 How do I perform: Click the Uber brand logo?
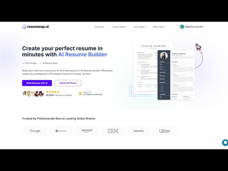pos(165,131)
